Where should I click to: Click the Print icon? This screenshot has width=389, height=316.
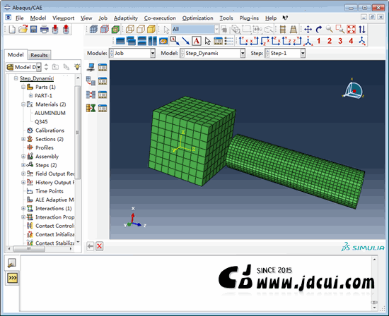coord(44,30)
